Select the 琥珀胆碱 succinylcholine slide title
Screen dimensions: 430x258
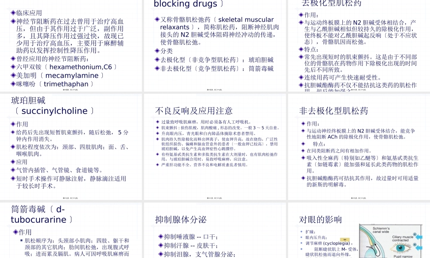tap(52, 106)
